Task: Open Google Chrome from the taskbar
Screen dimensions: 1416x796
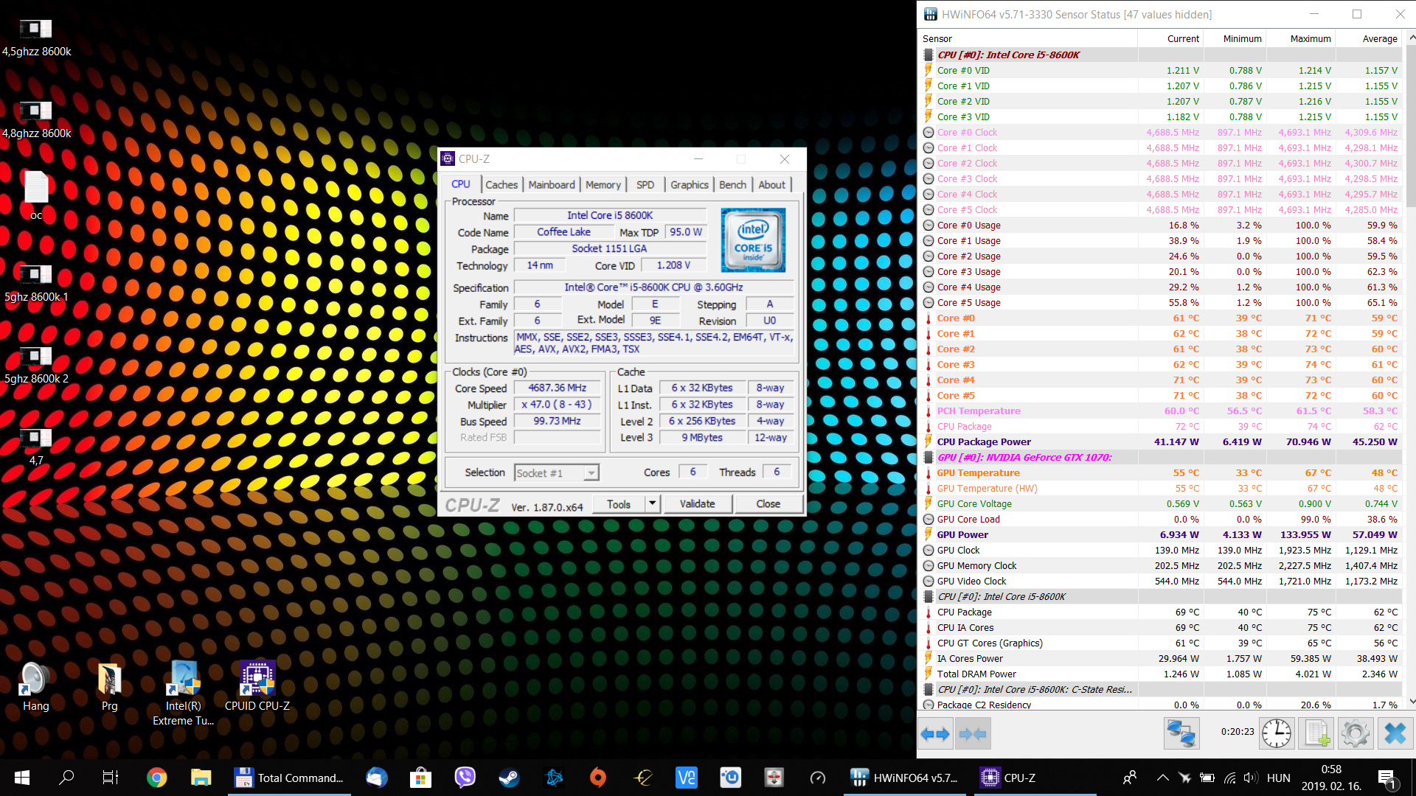Action: tap(156, 778)
